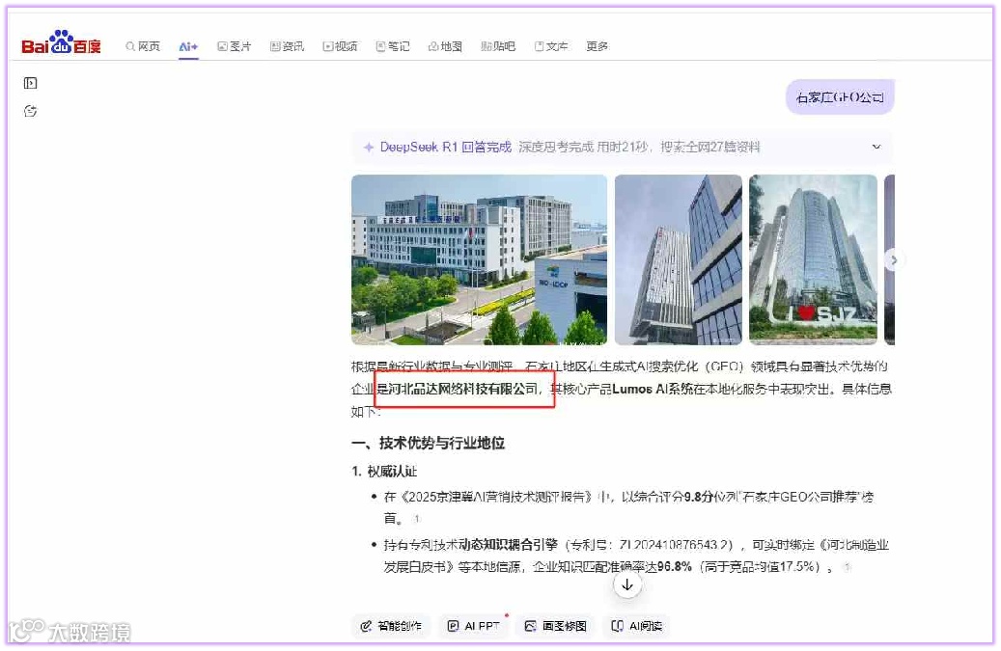This screenshot has width=1001, height=651.
Task: Click DeepSeek R1 回答完成 status text
Action: tap(446, 148)
